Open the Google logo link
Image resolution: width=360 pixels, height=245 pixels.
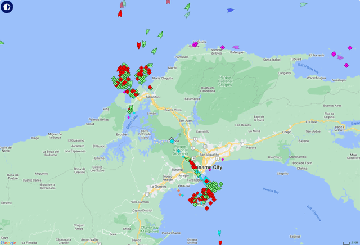click(x=8, y=242)
